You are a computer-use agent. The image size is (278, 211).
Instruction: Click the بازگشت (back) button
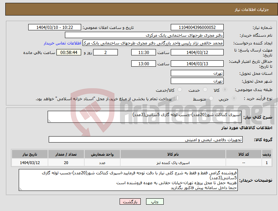coord(130,201)
